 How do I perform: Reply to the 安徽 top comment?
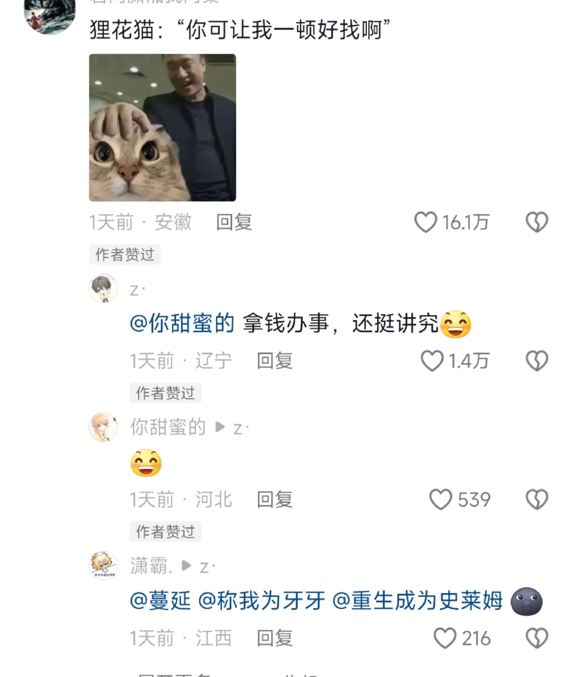[234, 222]
